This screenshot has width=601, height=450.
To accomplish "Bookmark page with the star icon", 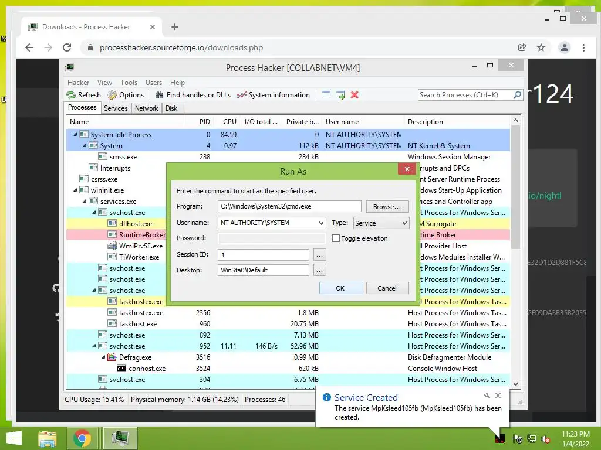I will point(541,47).
